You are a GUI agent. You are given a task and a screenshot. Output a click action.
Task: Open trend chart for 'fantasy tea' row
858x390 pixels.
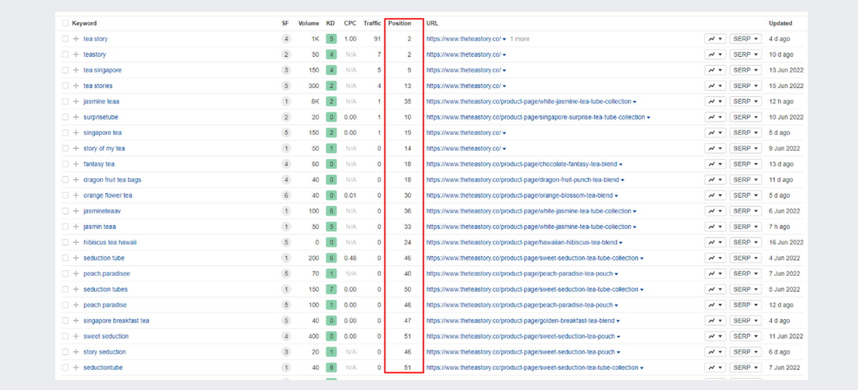pyautogui.click(x=715, y=164)
